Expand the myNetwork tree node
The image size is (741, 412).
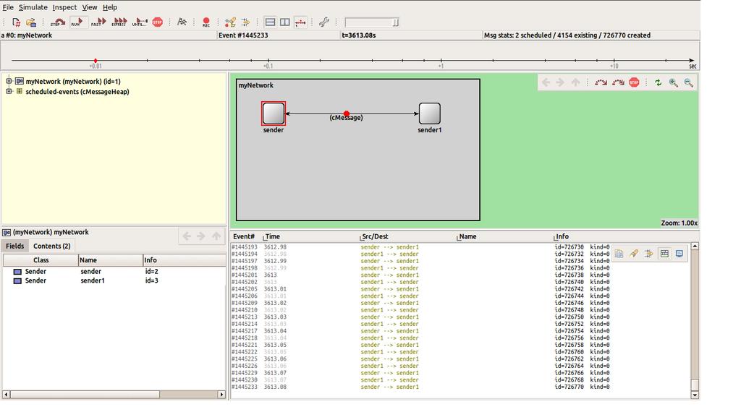point(9,81)
